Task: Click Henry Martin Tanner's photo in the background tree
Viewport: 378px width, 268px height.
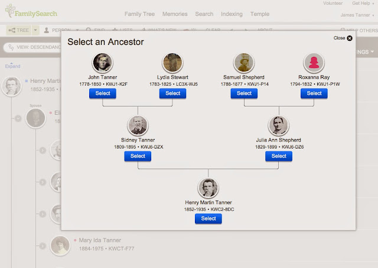Action: coord(11,86)
